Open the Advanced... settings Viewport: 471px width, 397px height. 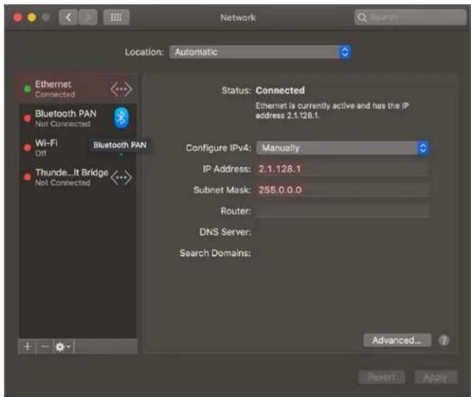(x=397, y=340)
